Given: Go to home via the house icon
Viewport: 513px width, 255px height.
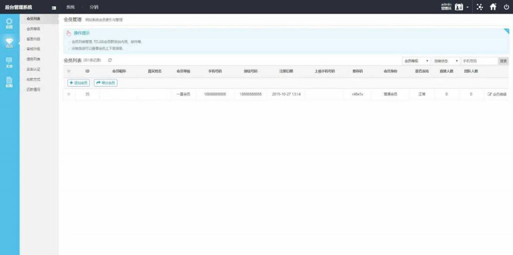Looking at the screenshot, I should (493, 7).
